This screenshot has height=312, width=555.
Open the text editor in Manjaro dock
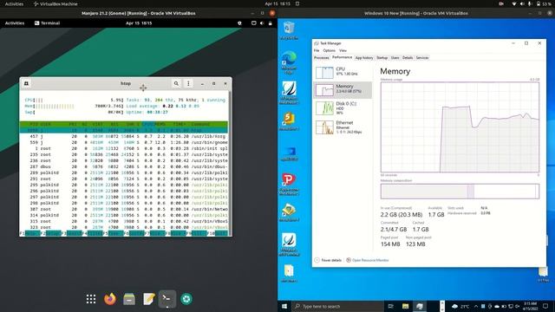148,299
